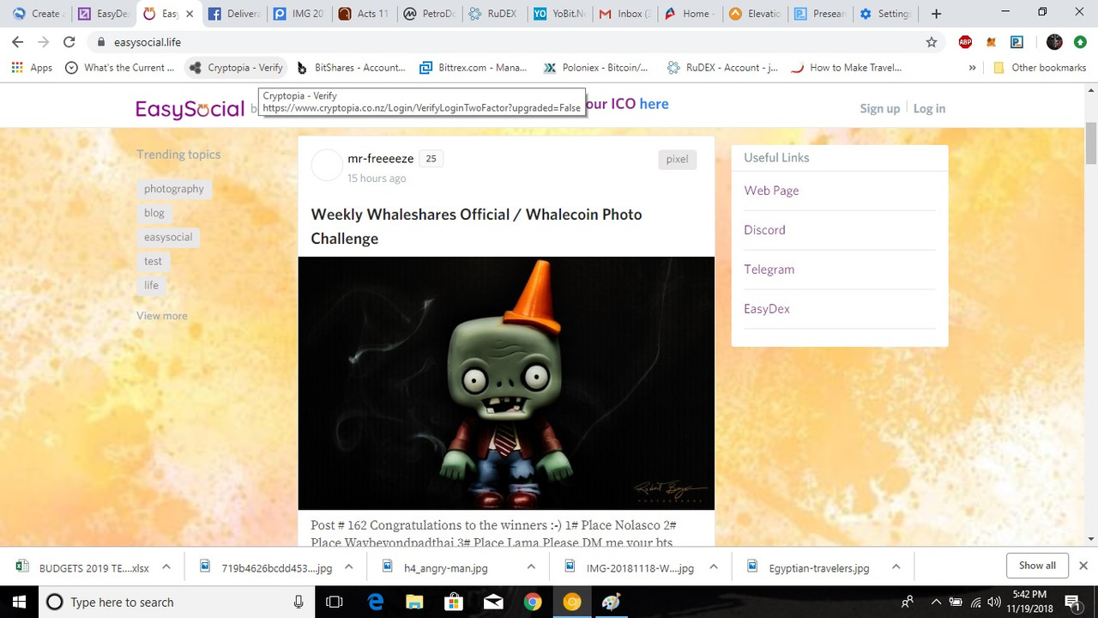The image size is (1098, 618).
Task: Switch to the Acts 11 tab
Action: click(363, 14)
